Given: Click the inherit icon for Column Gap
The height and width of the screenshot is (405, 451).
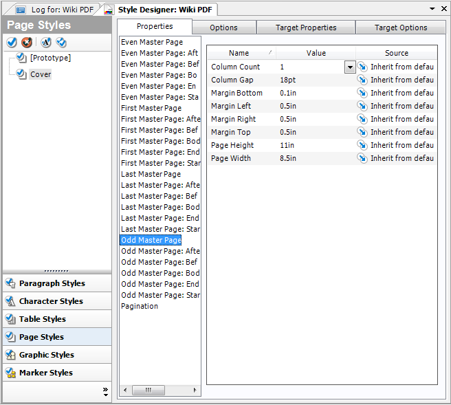Looking at the screenshot, I should (x=362, y=80).
